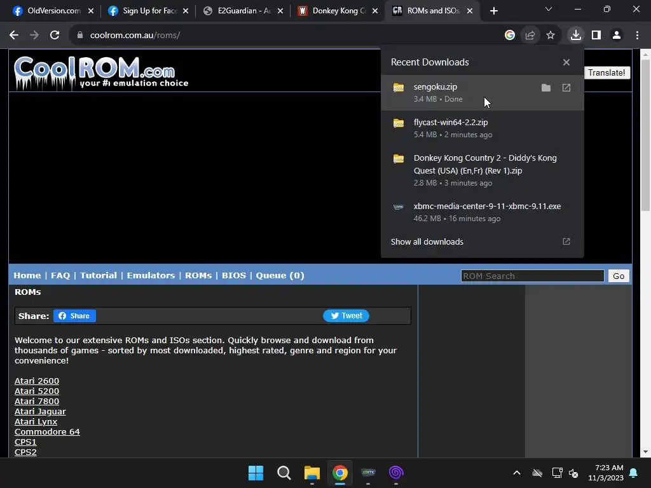
Task: Click the ROM Search input field
Action: point(532,276)
